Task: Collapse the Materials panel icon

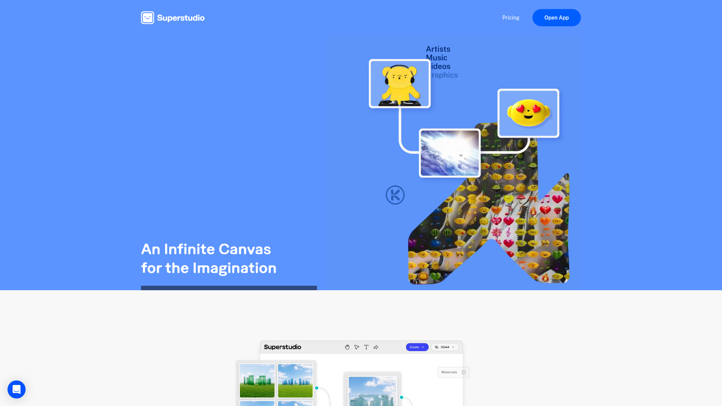Action: tap(464, 372)
